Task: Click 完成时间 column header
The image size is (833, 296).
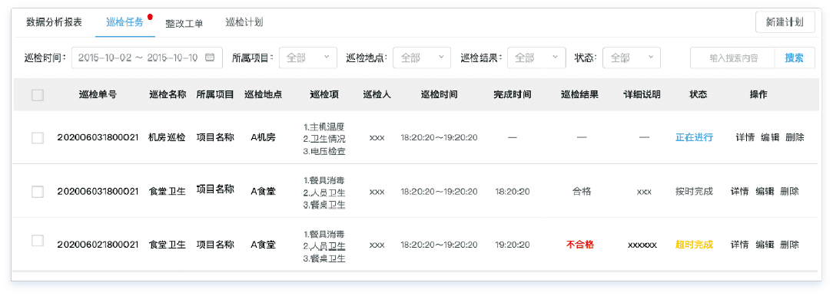Action: point(512,95)
